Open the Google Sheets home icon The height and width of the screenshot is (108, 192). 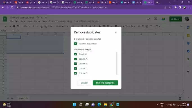click(x=5, y=19)
